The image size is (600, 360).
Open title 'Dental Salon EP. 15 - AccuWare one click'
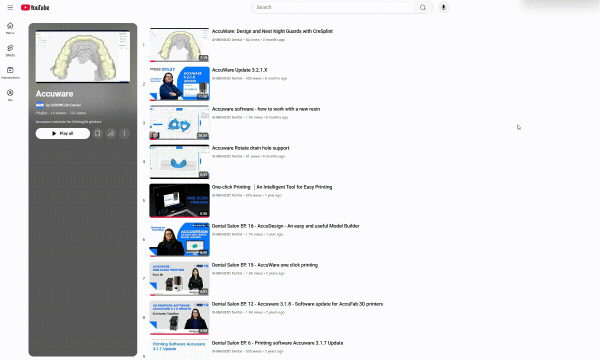tap(264, 265)
